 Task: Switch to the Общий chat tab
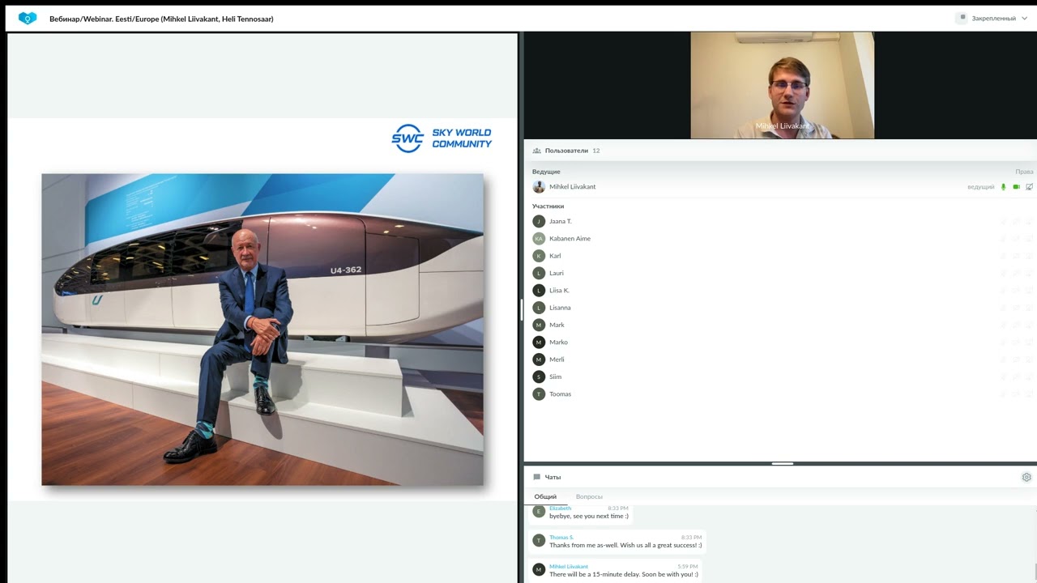[x=545, y=496]
